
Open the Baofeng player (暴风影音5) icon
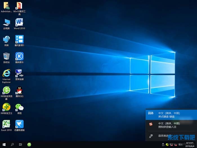pyautogui.click(x=19, y=39)
